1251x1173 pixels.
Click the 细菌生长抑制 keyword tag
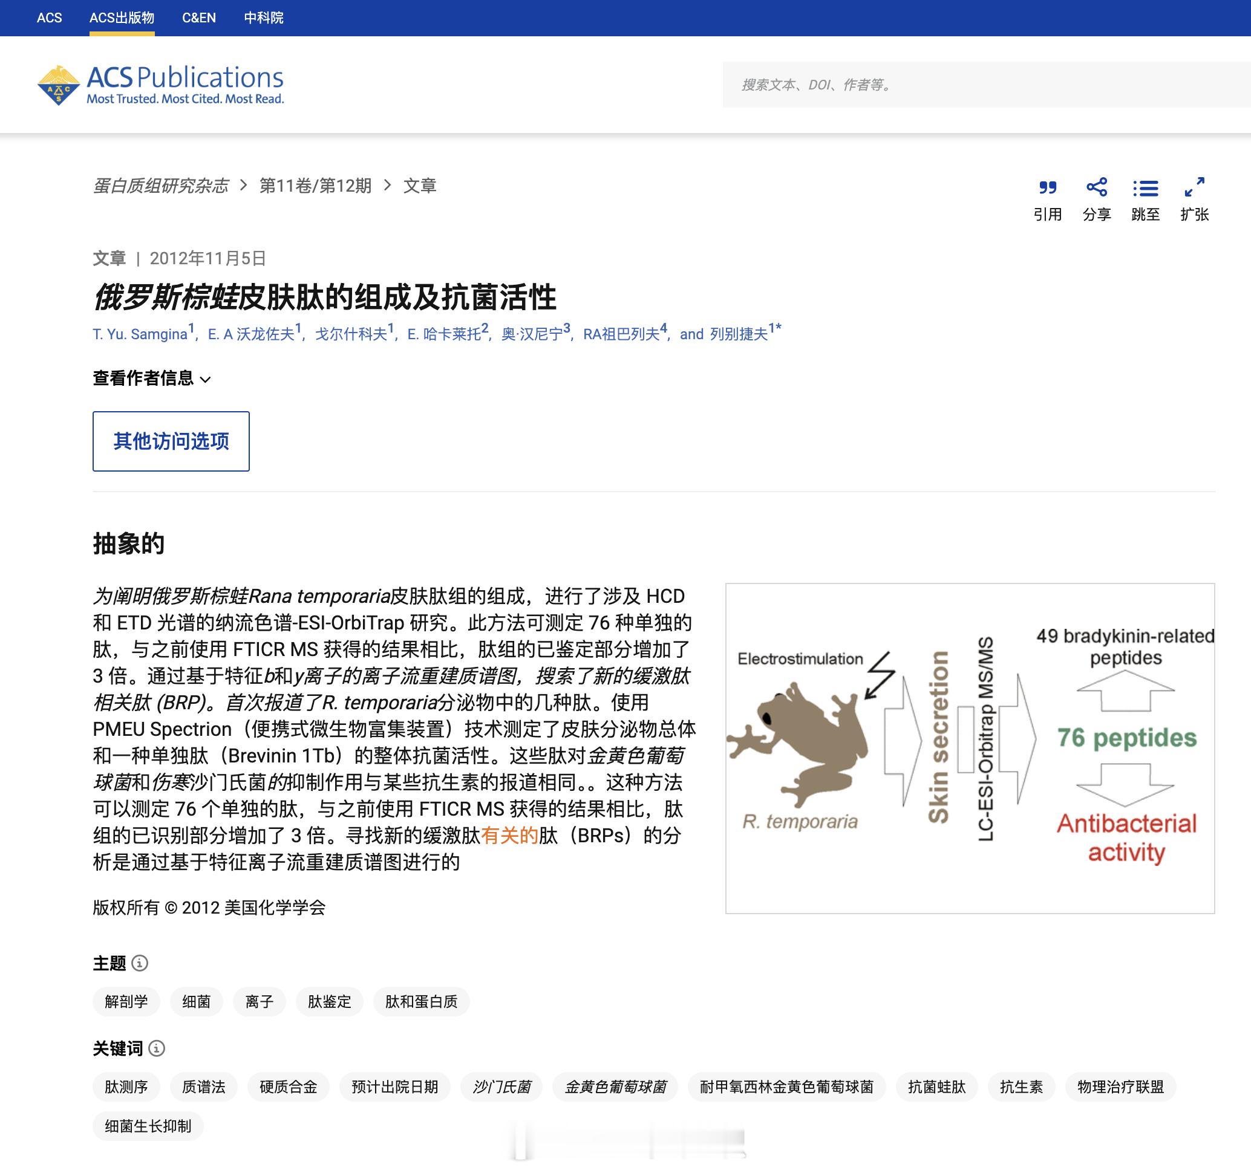tap(148, 1126)
